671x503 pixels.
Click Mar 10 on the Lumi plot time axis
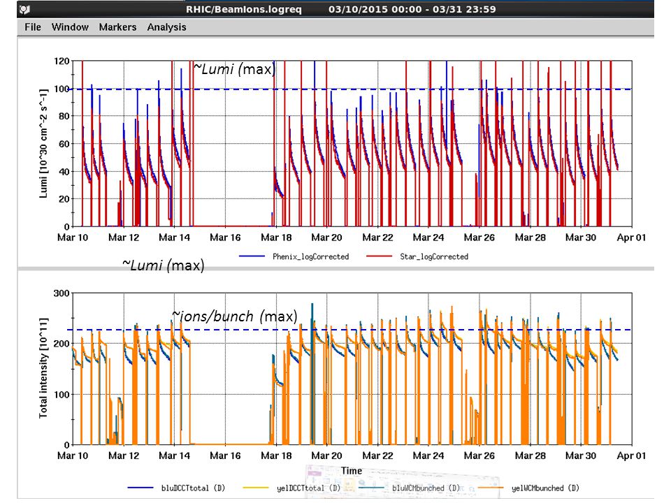tap(73, 238)
